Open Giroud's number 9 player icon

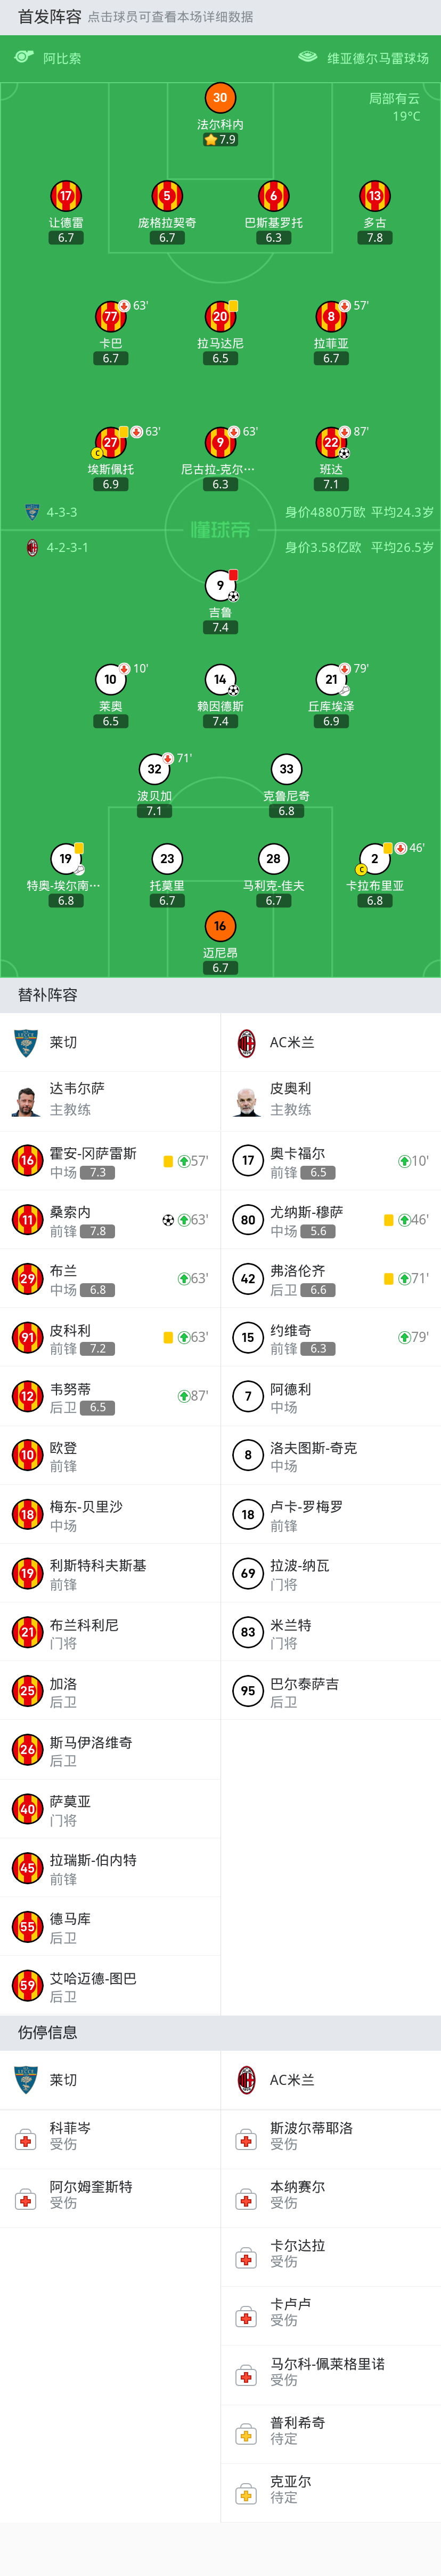point(219,585)
